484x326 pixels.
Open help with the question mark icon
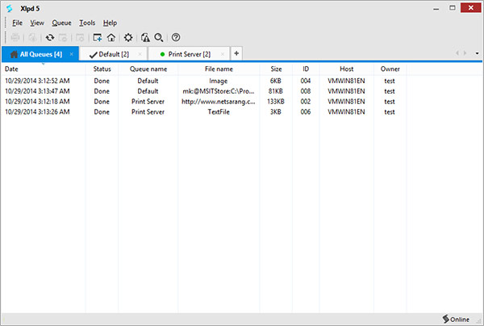pos(176,38)
